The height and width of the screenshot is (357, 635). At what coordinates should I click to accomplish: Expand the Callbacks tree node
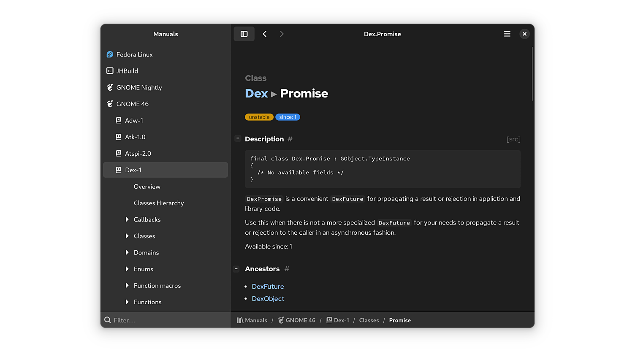pos(127,219)
